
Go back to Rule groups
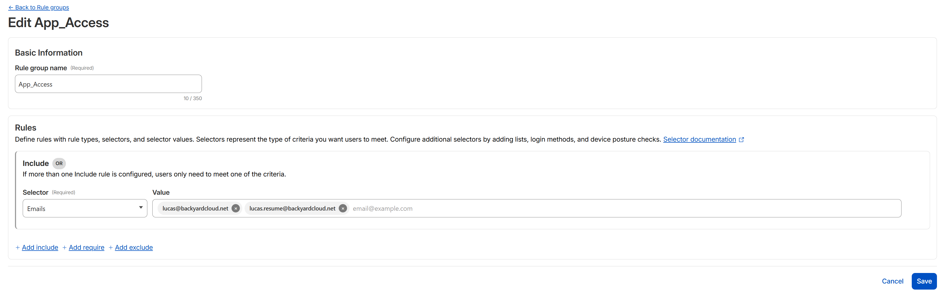click(x=38, y=7)
